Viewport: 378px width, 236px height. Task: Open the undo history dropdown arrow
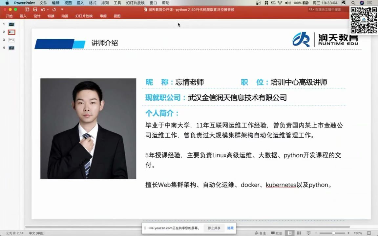pyautogui.click(x=48, y=10)
